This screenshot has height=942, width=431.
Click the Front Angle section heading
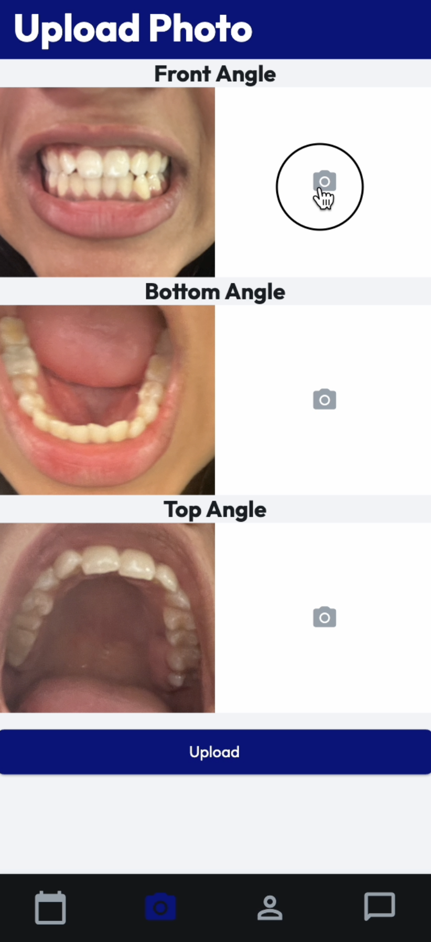(x=215, y=74)
